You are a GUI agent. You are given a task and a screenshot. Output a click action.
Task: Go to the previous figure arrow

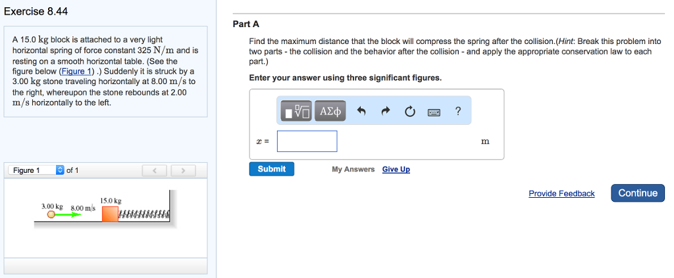[x=155, y=172]
